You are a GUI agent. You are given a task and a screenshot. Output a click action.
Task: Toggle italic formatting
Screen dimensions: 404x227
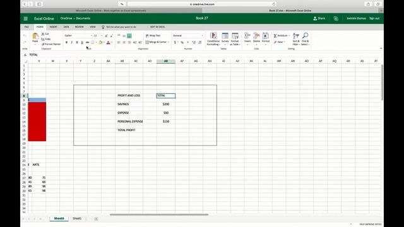71,42
